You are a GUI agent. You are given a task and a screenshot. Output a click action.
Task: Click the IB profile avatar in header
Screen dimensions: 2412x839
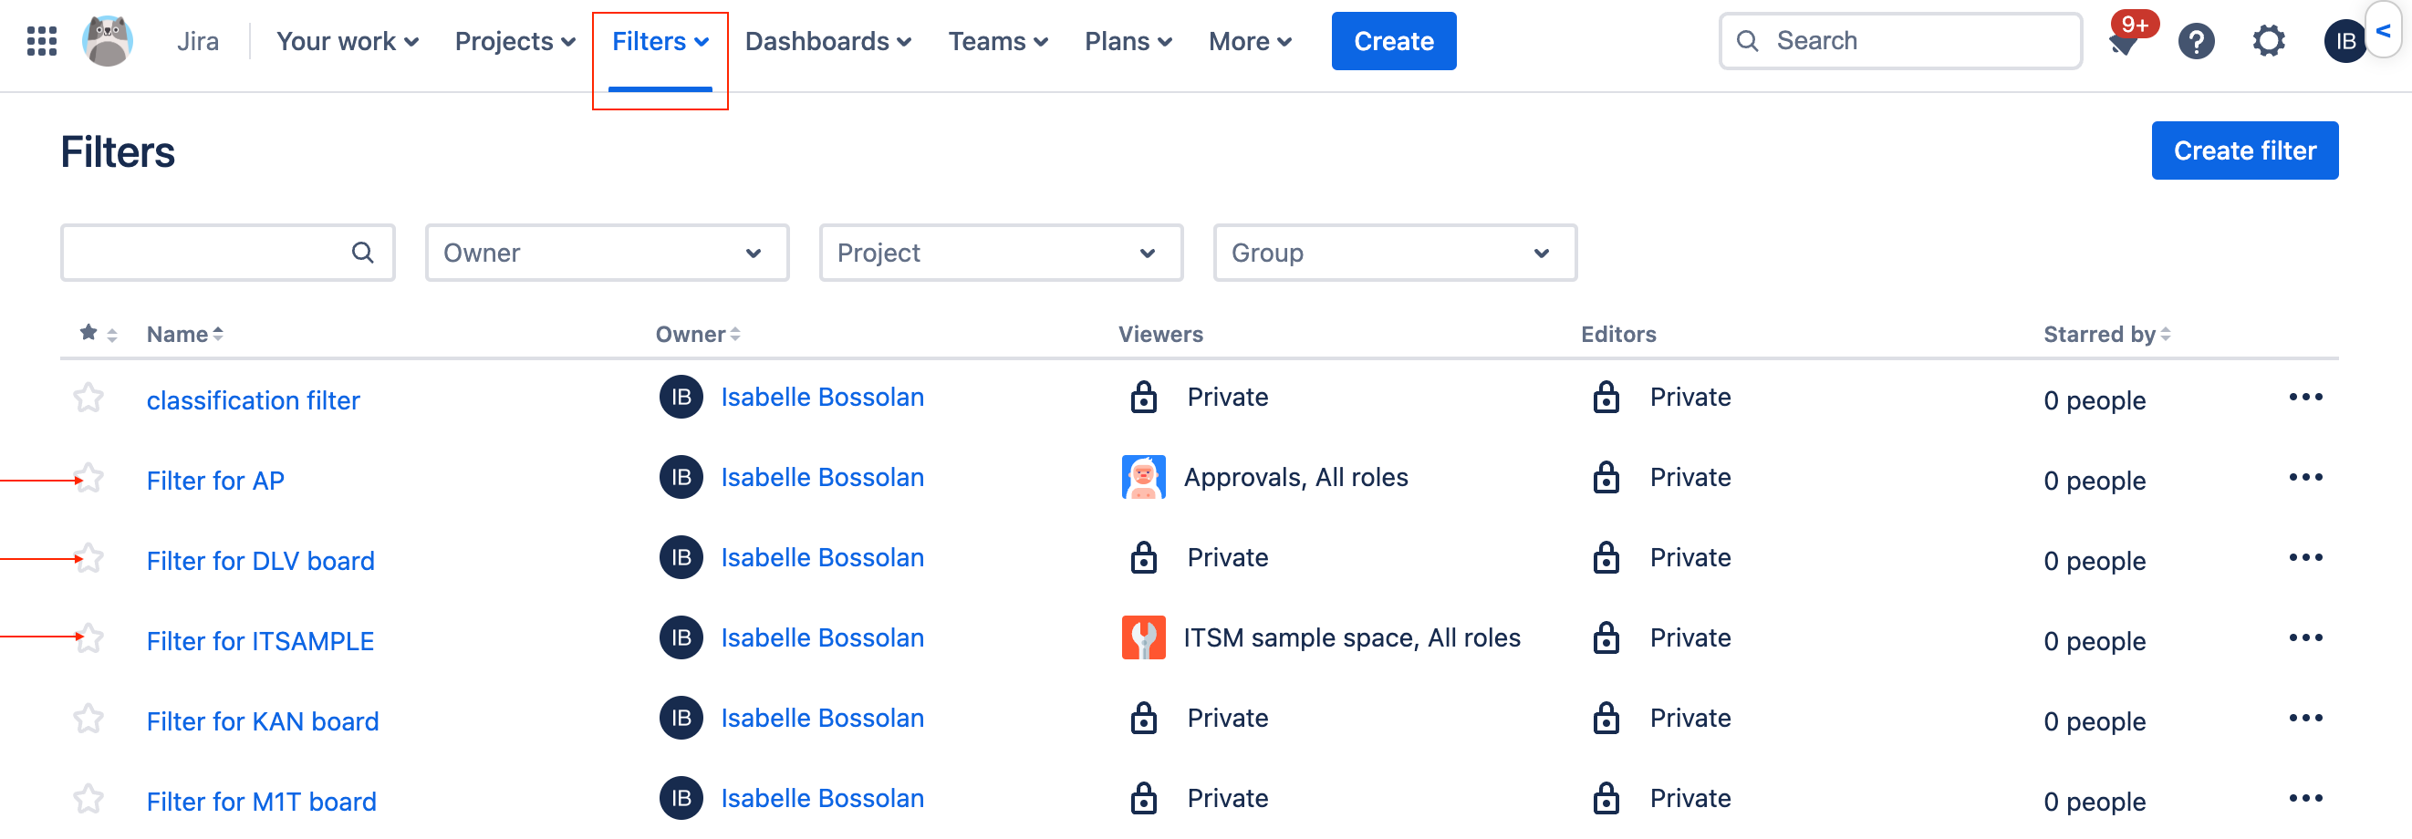pyautogui.click(x=2344, y=41)
